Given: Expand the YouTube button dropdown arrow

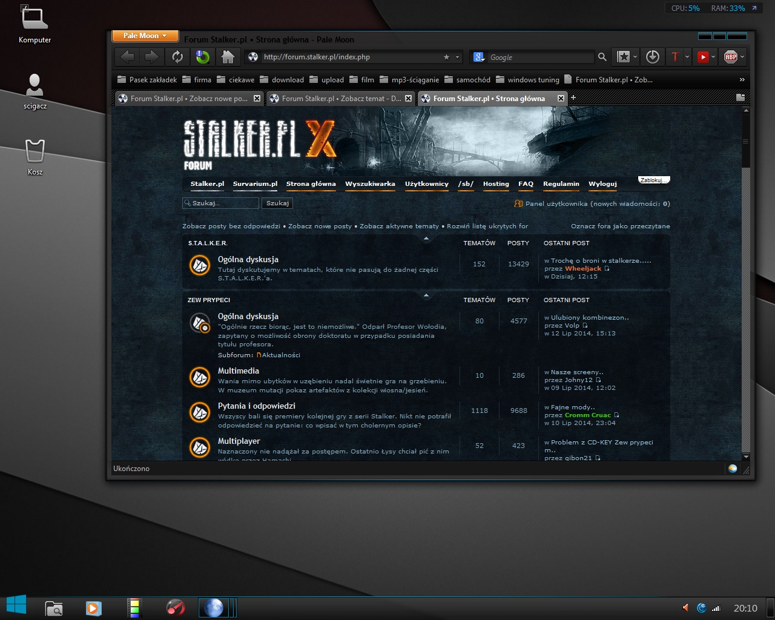Looking at the screenshot, I should [x=713, y=57].
